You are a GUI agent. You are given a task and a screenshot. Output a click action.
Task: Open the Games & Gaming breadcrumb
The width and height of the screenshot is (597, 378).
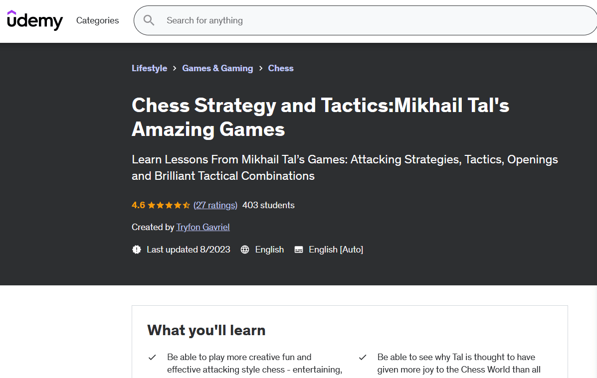217,68
